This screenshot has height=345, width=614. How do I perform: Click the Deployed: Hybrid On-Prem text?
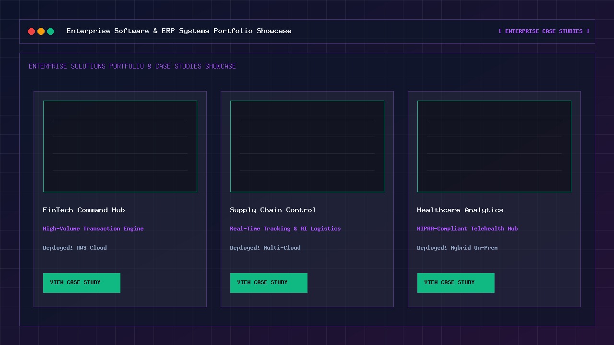[457, 248]
